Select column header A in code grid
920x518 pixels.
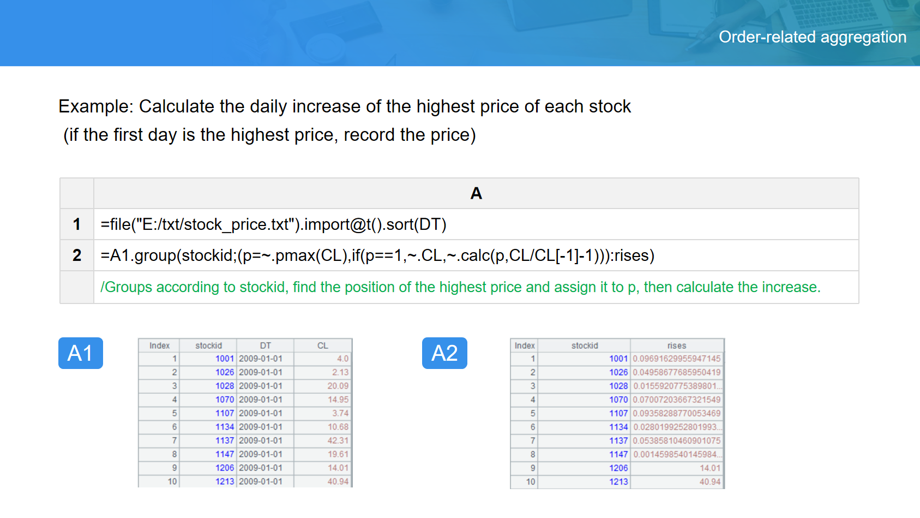[476, 193]
